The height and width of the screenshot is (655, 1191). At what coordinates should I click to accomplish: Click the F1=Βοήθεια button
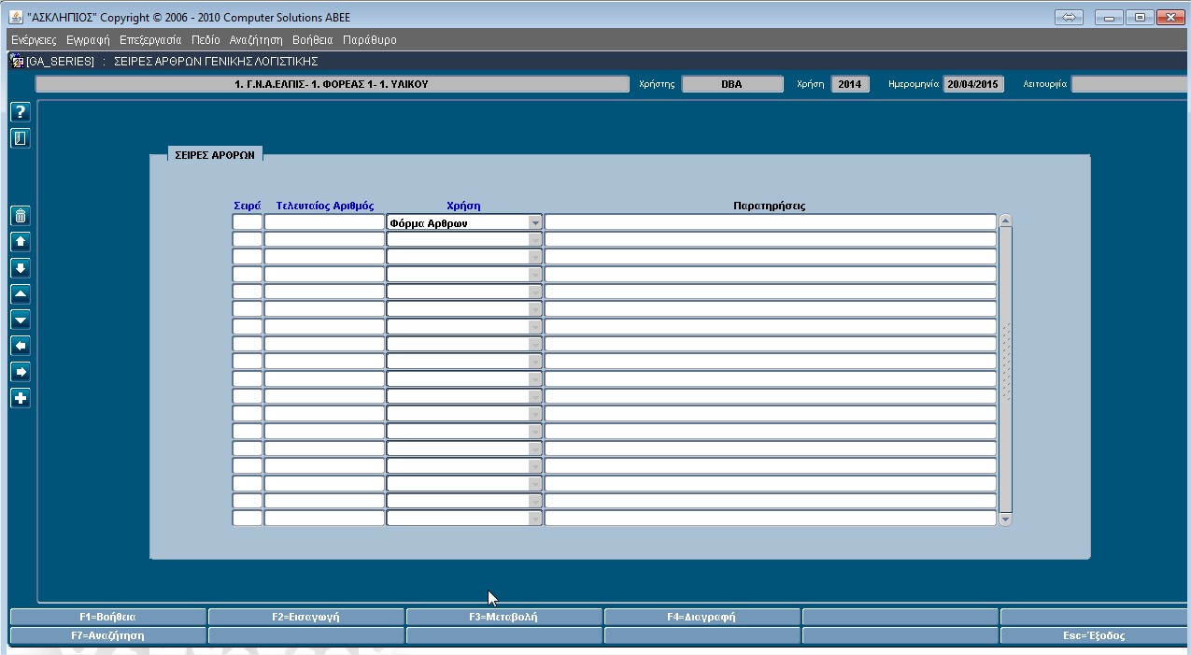click(107, 617)
